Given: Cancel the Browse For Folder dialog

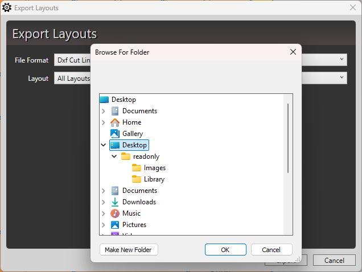Looking at the screenshot, I should [x=271, y=250].
